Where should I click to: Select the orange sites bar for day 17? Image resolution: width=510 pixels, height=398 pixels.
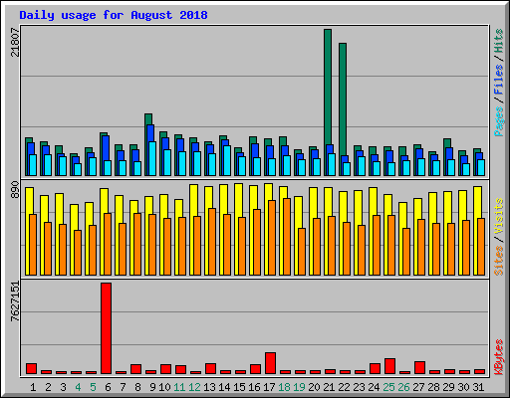[272, 238]
